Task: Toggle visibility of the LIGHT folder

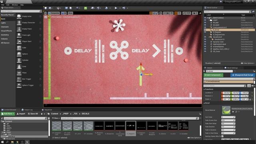Action: click(x=205, y=20)
